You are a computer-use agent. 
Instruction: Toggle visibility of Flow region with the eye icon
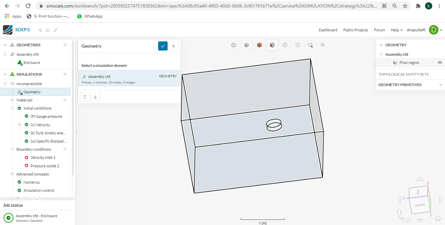(440, 63)
